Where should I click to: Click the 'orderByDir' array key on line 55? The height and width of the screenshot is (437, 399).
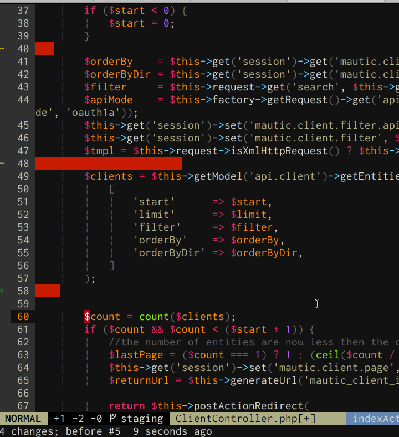tap(169, 253)
